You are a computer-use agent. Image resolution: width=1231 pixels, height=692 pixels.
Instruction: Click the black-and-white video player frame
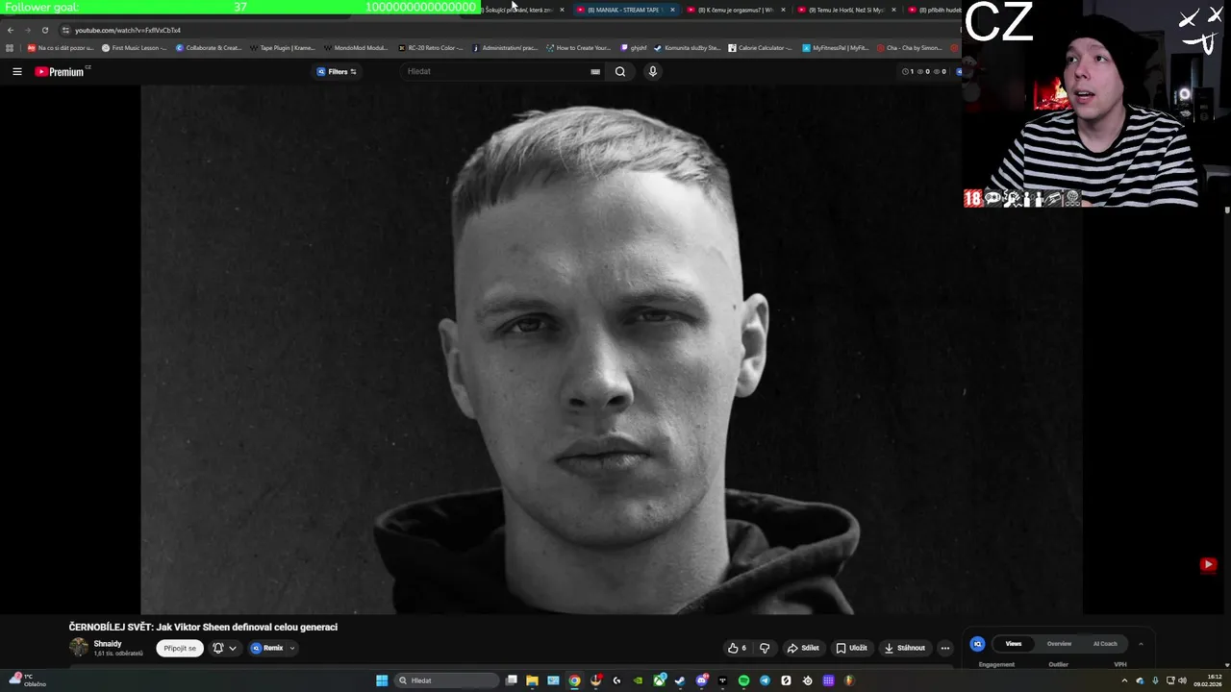612,349
